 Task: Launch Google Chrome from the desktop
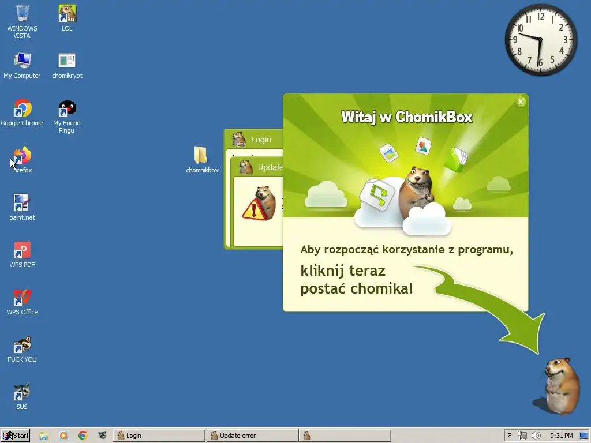[x=22, y=112]
